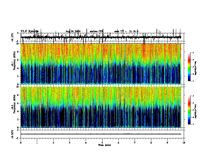Click the time axis tick label "0"
207x160 pixels.
(x=21, y=143)
